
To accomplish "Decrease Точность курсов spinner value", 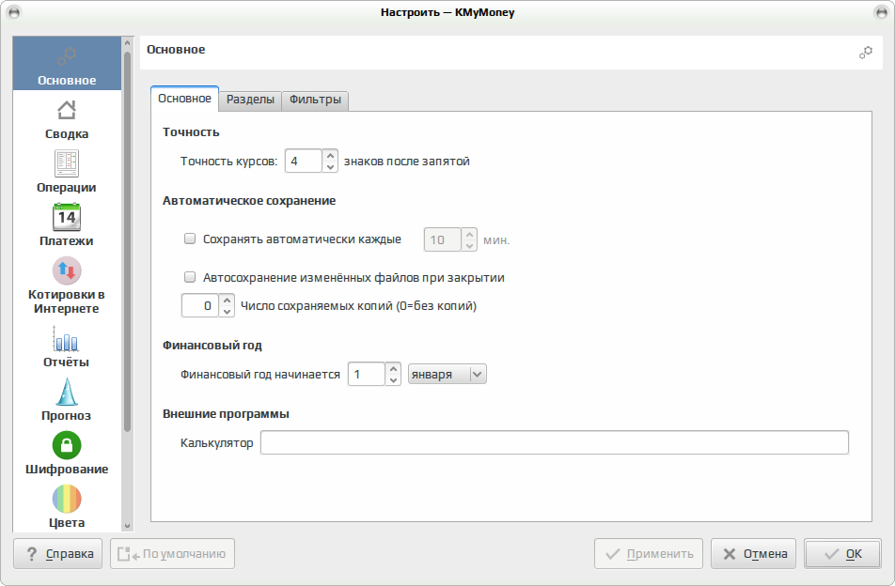I will click(x=330, y=167).
